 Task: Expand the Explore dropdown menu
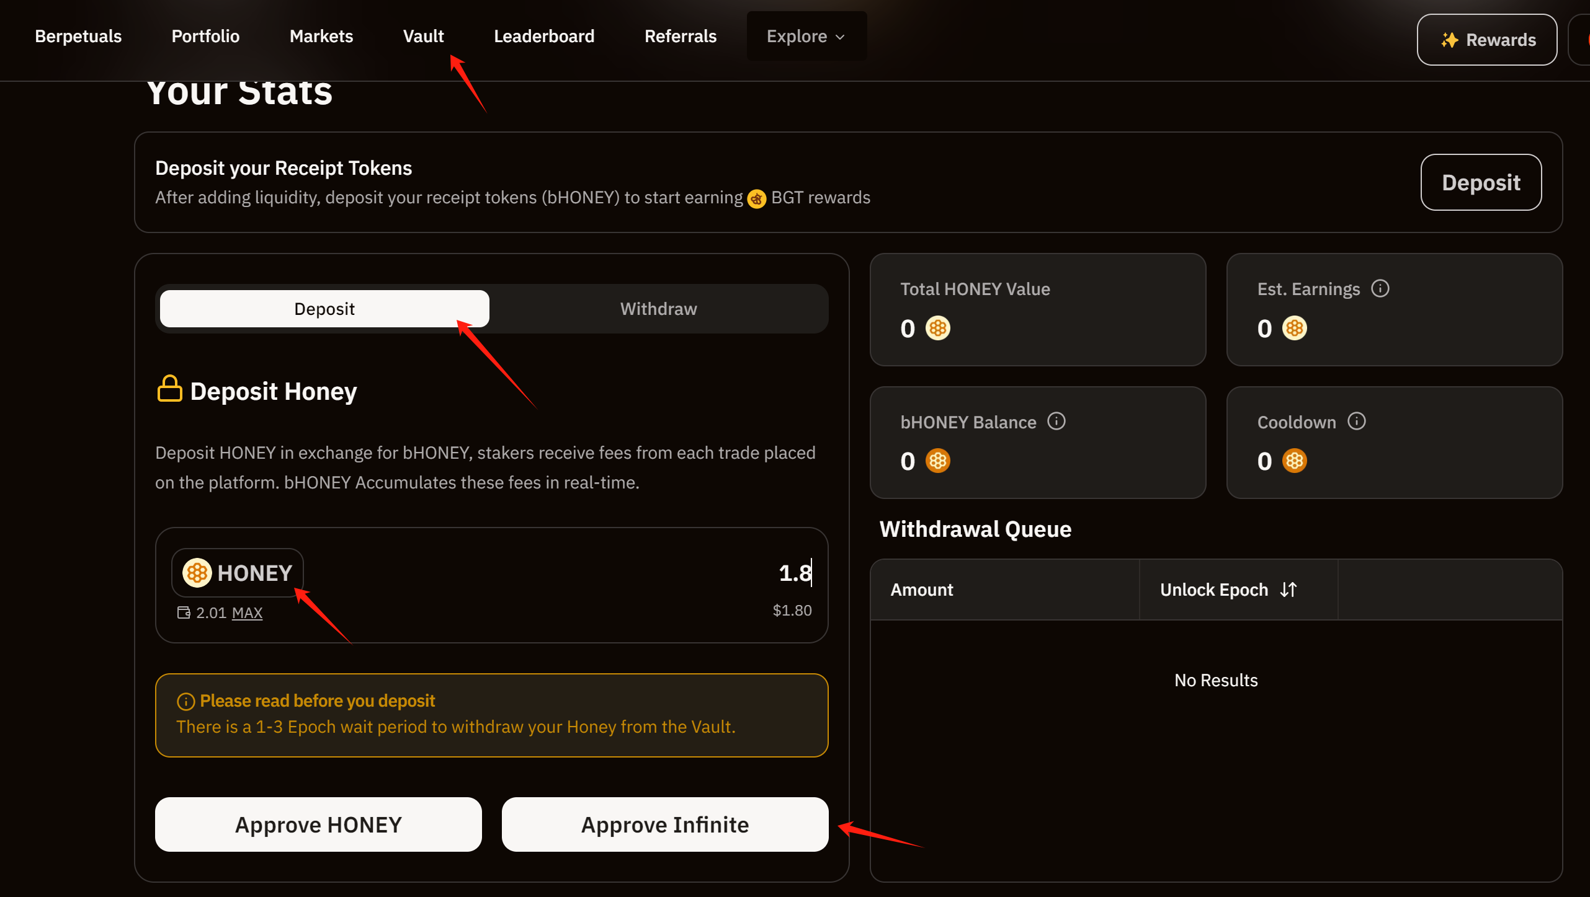[x=805, y=37]
